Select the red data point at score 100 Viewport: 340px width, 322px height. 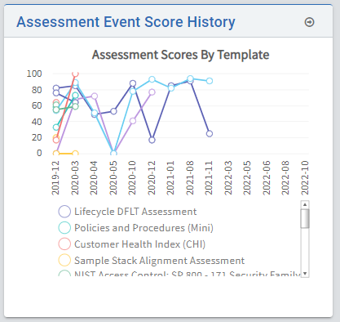(75, 74)
